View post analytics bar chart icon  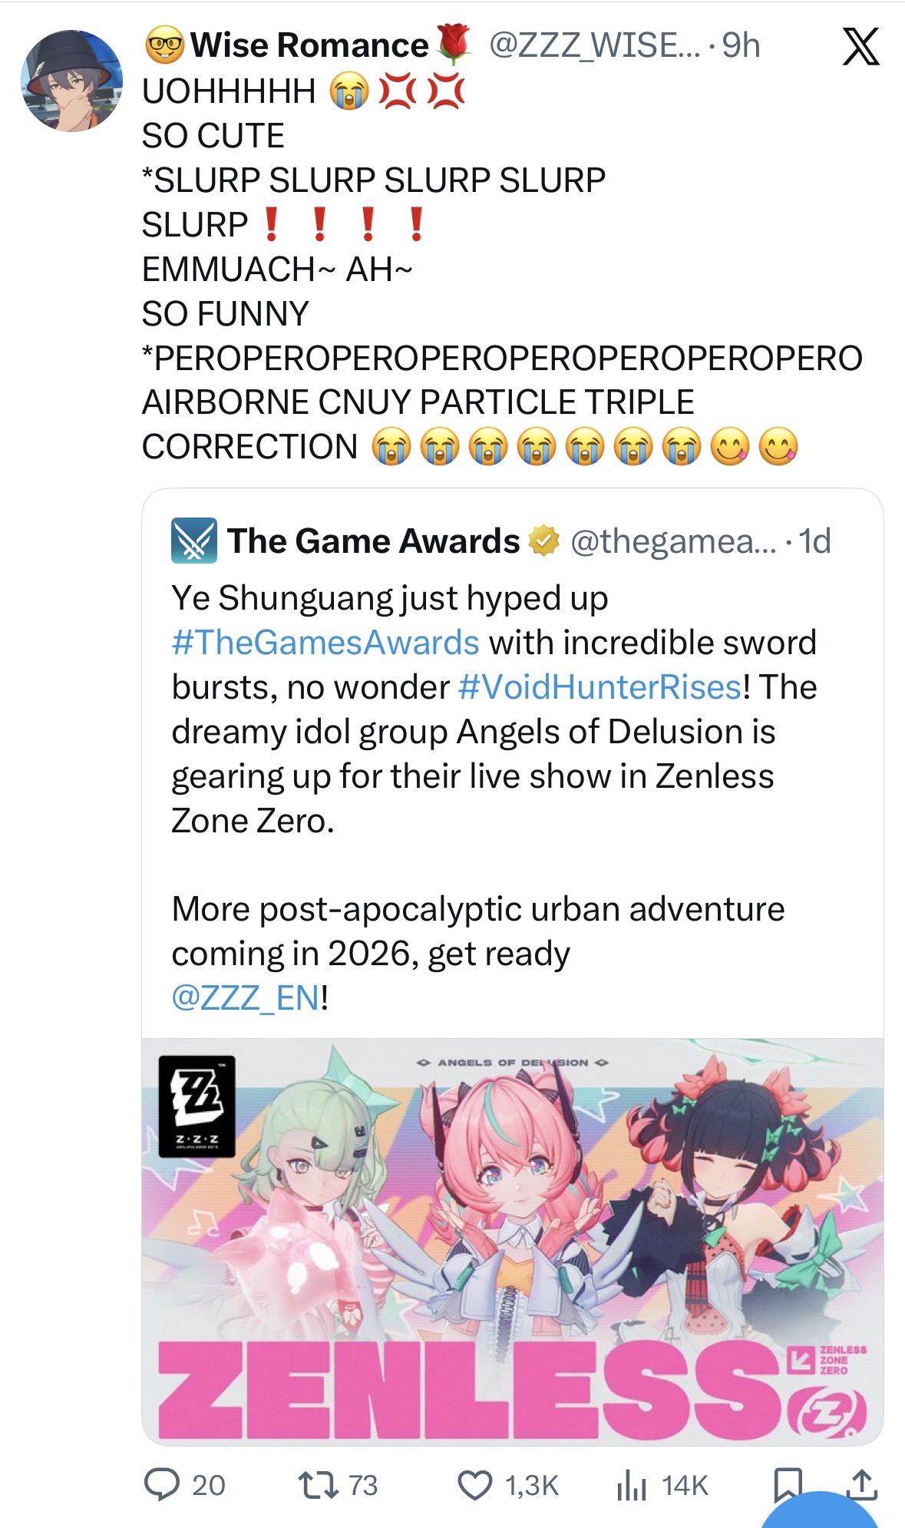[x=632, y=1485]
